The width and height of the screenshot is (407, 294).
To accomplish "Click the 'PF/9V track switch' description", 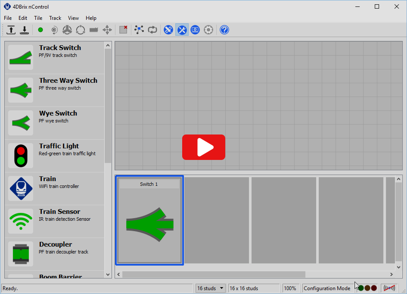I will [58, 55].
